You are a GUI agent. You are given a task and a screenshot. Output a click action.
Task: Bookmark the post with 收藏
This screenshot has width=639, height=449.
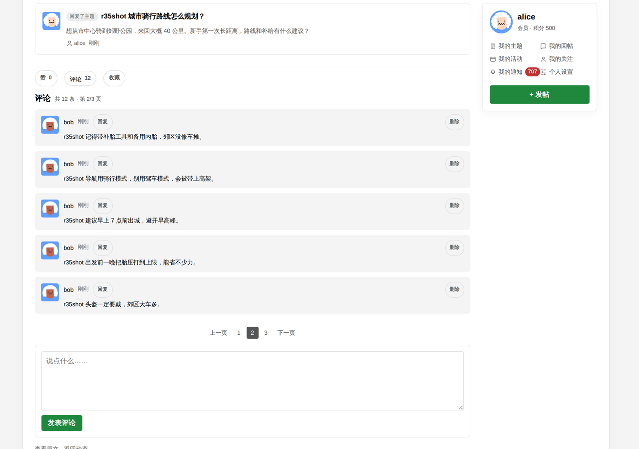coord(114,78)
